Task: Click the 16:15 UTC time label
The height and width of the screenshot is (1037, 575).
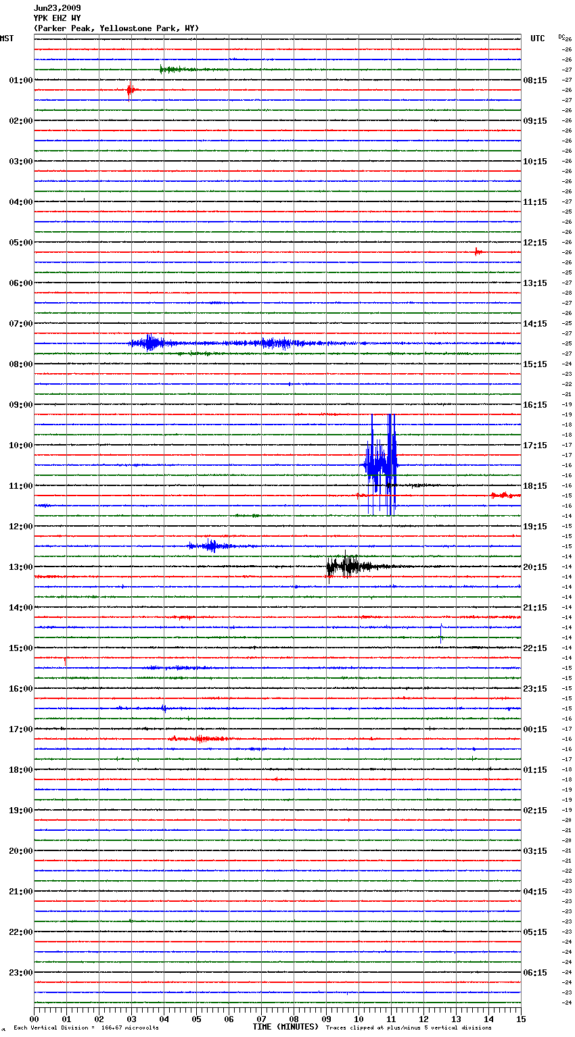Action: pyautogui.click(x=535, y=404)
